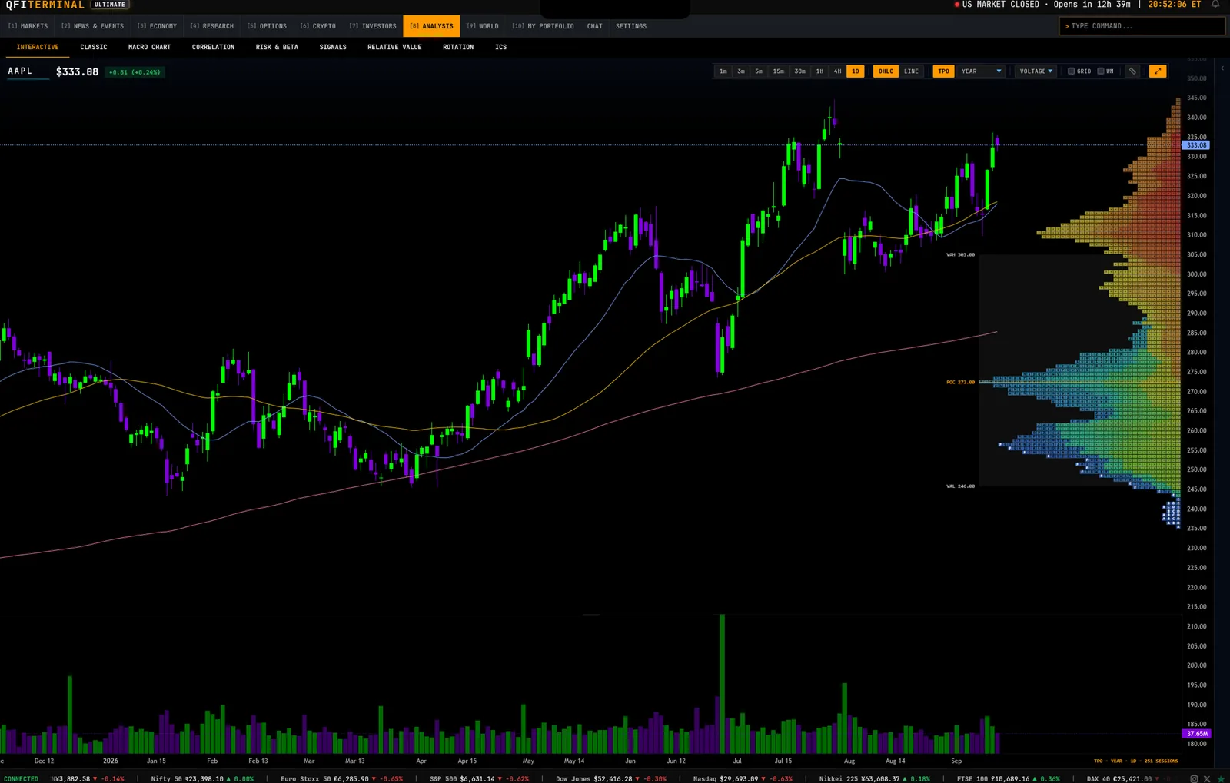Image resolution: width=1230 pixels, height=783 pixels.
Task: Toggle the TPO profile overlay
Action: pyautogui.click(x=943, y=71)
